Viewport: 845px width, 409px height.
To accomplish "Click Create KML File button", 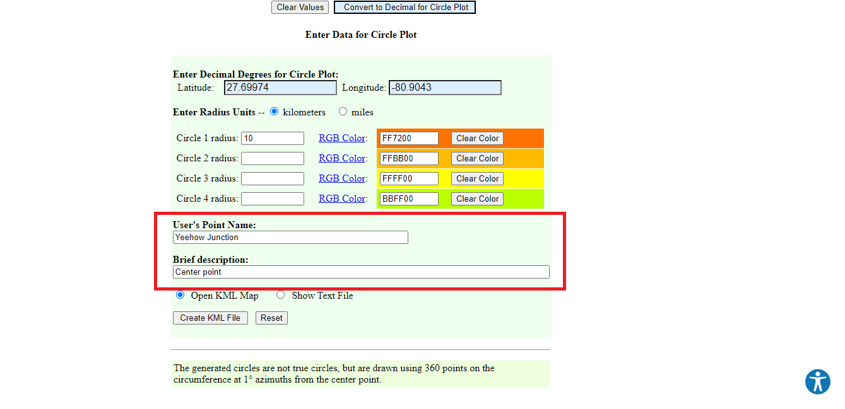I will [210, 318].
